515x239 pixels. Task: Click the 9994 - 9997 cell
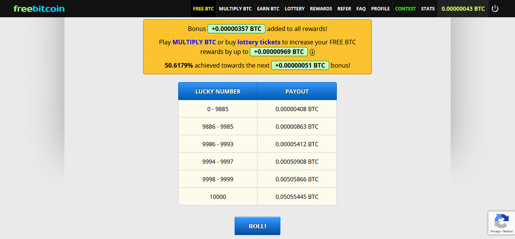pyautogui.click(x=218, y=161)
